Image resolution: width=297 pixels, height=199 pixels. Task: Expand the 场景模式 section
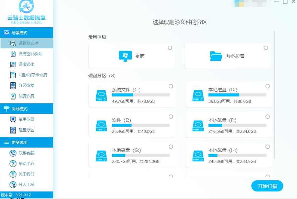click(18, 33)
